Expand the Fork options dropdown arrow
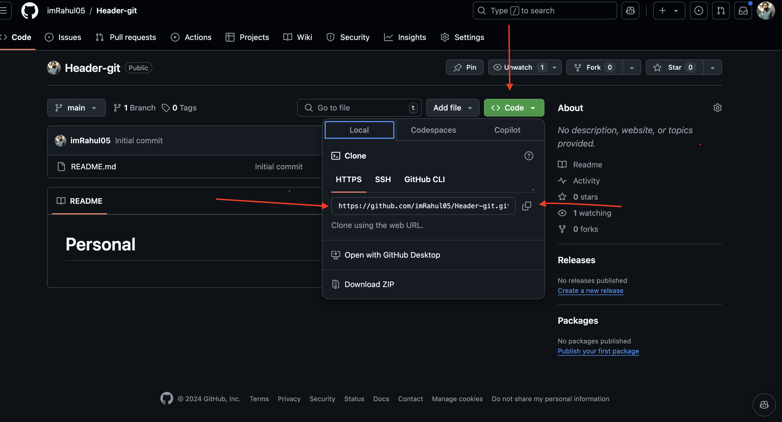 (x=632, y=67)
